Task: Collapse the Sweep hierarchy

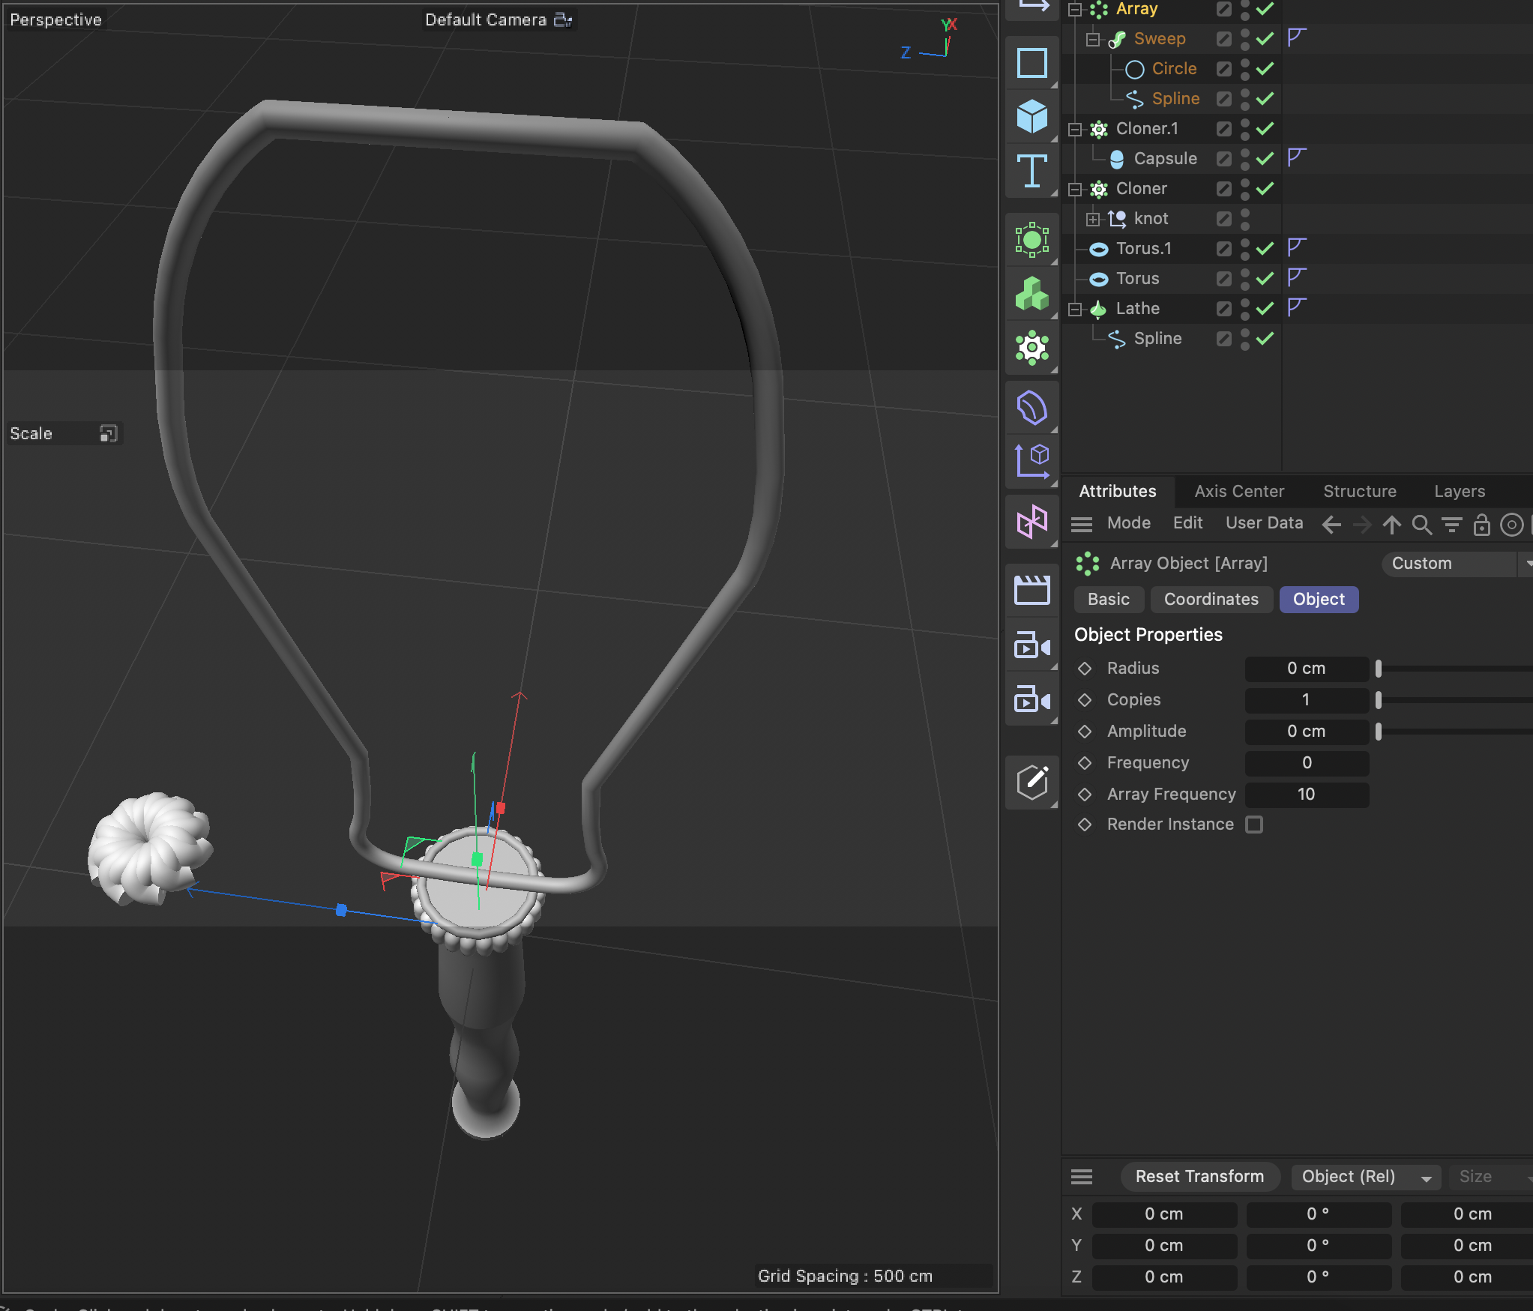Action: pos(1094,38)
